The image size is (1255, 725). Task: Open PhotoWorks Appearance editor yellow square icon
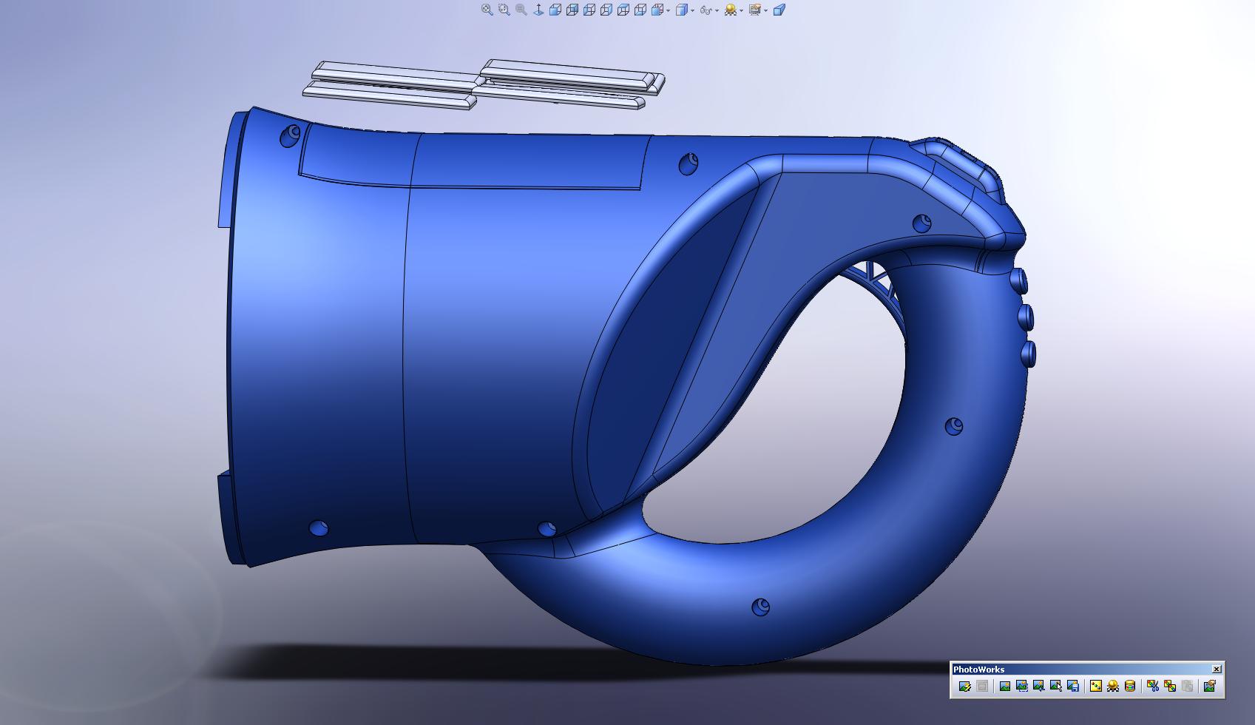click(1096, 687)
